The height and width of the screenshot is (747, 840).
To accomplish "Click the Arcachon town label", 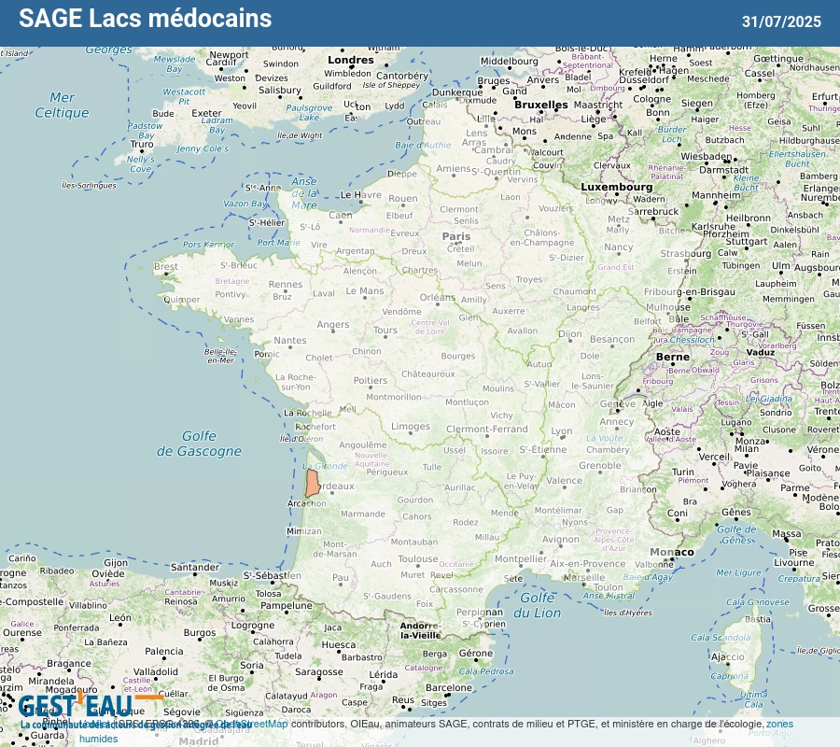I will click(307, 503).
